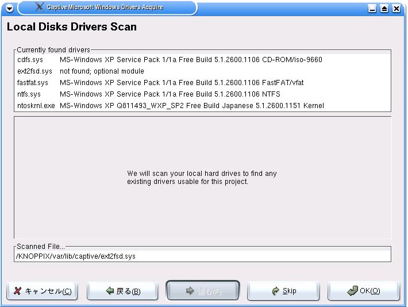Select the ext2fsd.sys driver row
The width and height of the screenshot is (408, 307).
(x=202, y=71)
